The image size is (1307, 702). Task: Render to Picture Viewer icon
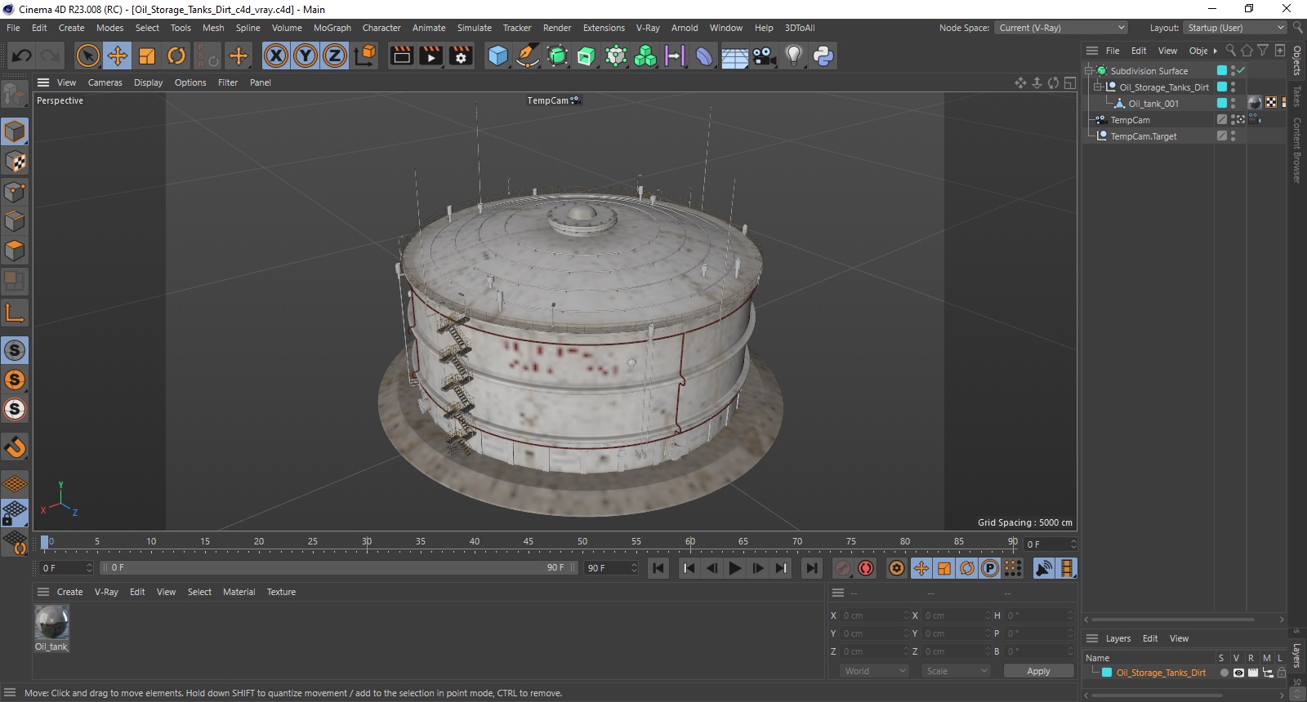[430, 56]
